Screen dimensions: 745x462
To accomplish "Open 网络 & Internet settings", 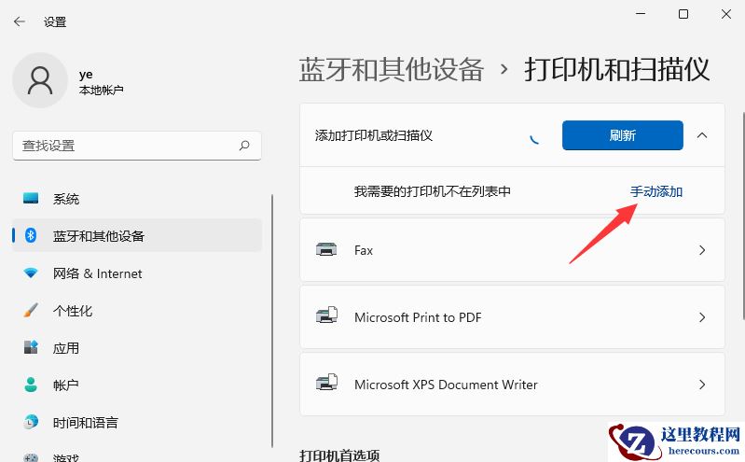I will pyautogui.click(x=137, y=273).
